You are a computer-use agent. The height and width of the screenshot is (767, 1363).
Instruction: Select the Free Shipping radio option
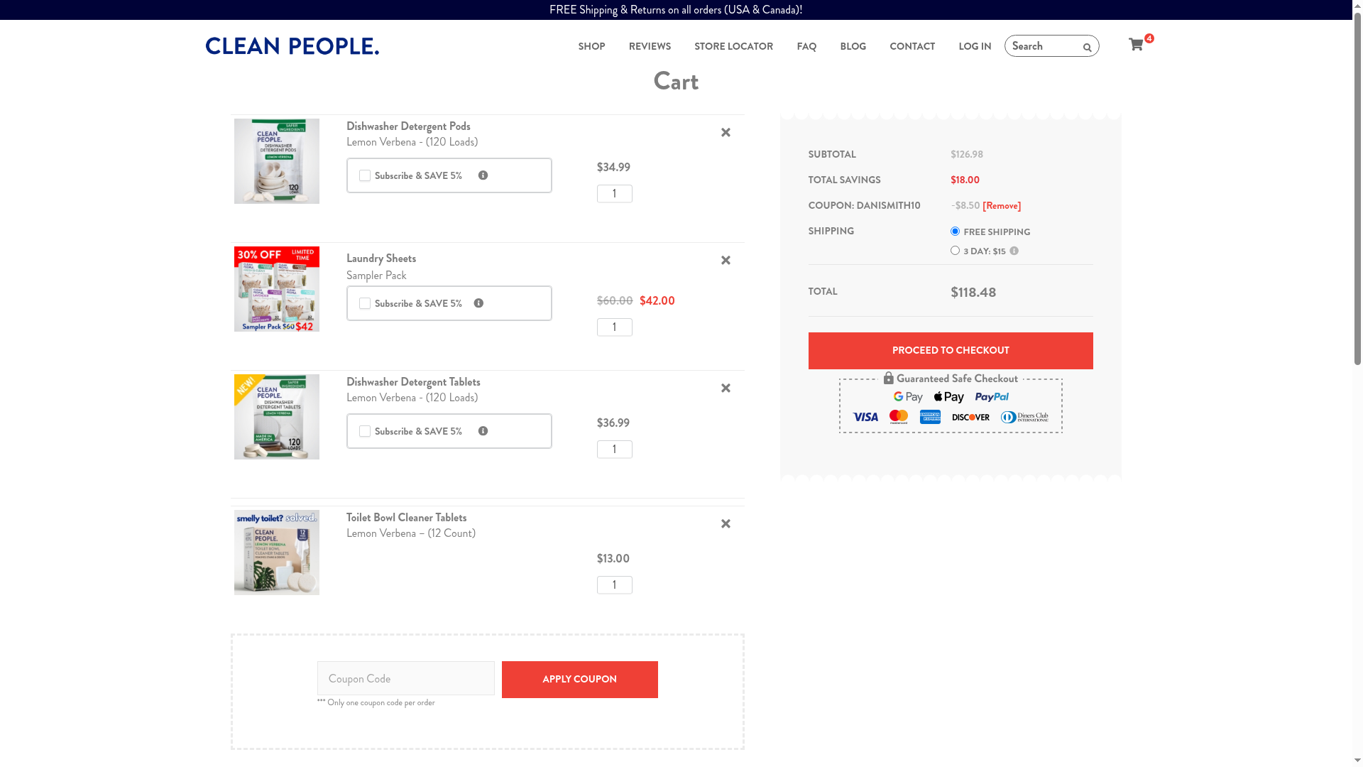pos(955,231)
